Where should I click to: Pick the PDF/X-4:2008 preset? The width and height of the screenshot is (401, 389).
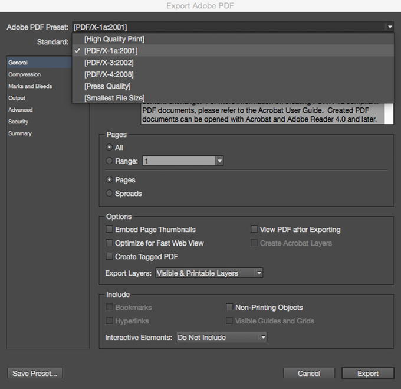(233, 74)
